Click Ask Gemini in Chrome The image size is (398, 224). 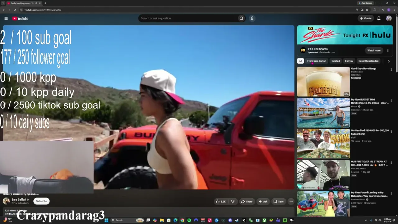point(365,3)
